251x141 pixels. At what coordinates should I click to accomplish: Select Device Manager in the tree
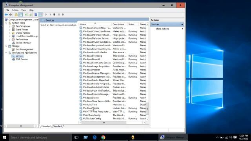(23, 43)
